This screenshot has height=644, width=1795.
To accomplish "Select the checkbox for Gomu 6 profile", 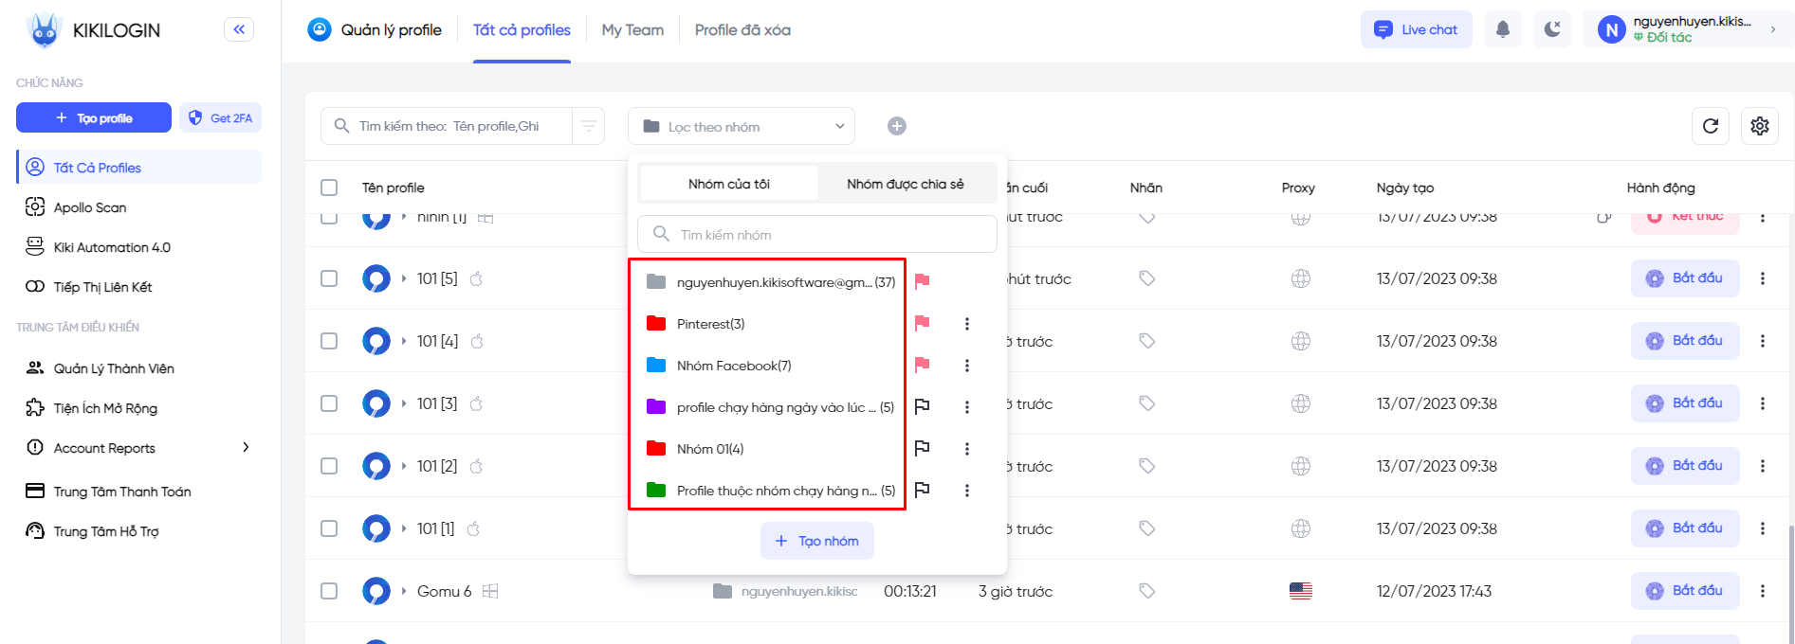I will [x=329, y=591].
